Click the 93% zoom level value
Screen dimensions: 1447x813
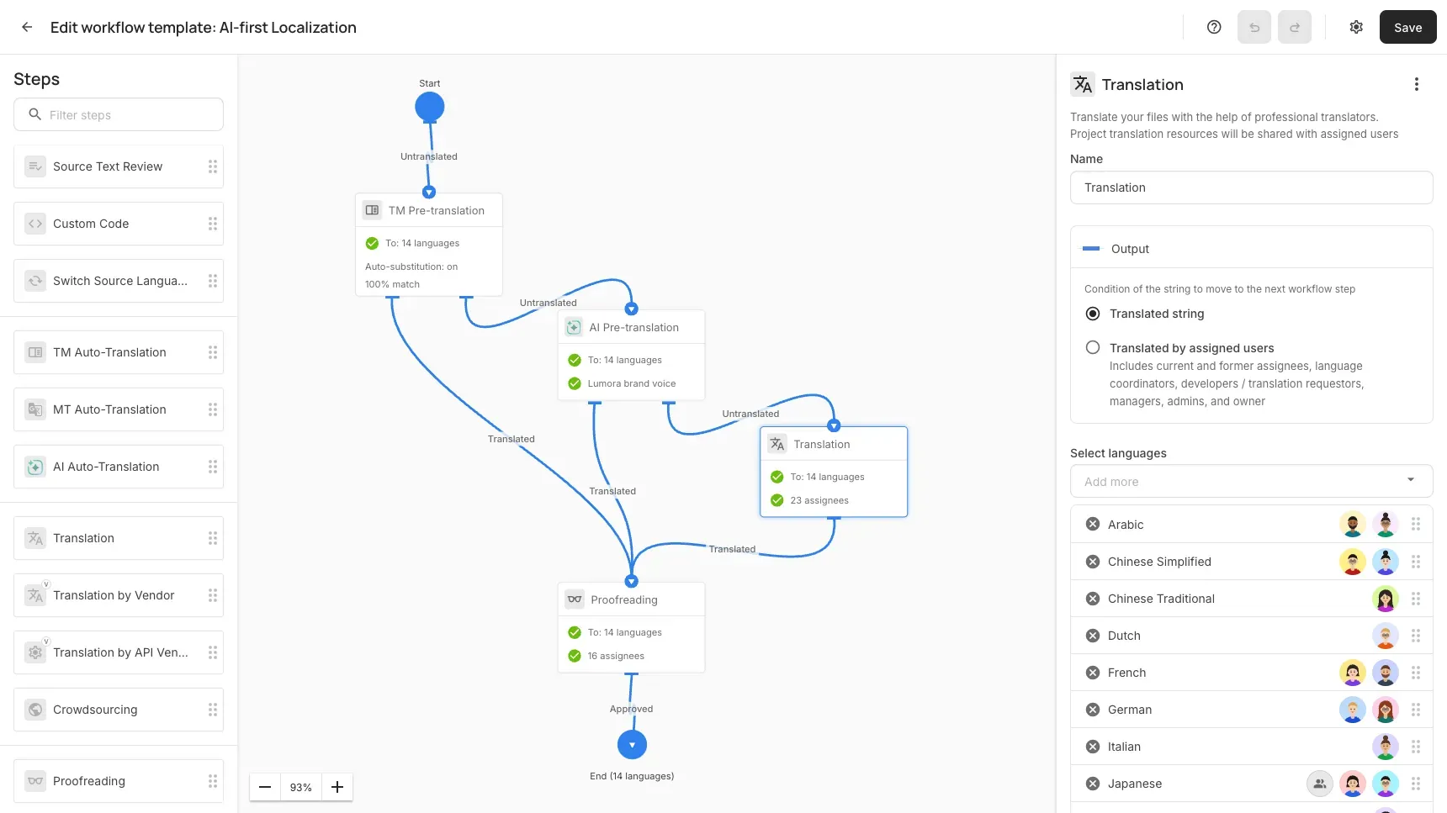(301, 787)
